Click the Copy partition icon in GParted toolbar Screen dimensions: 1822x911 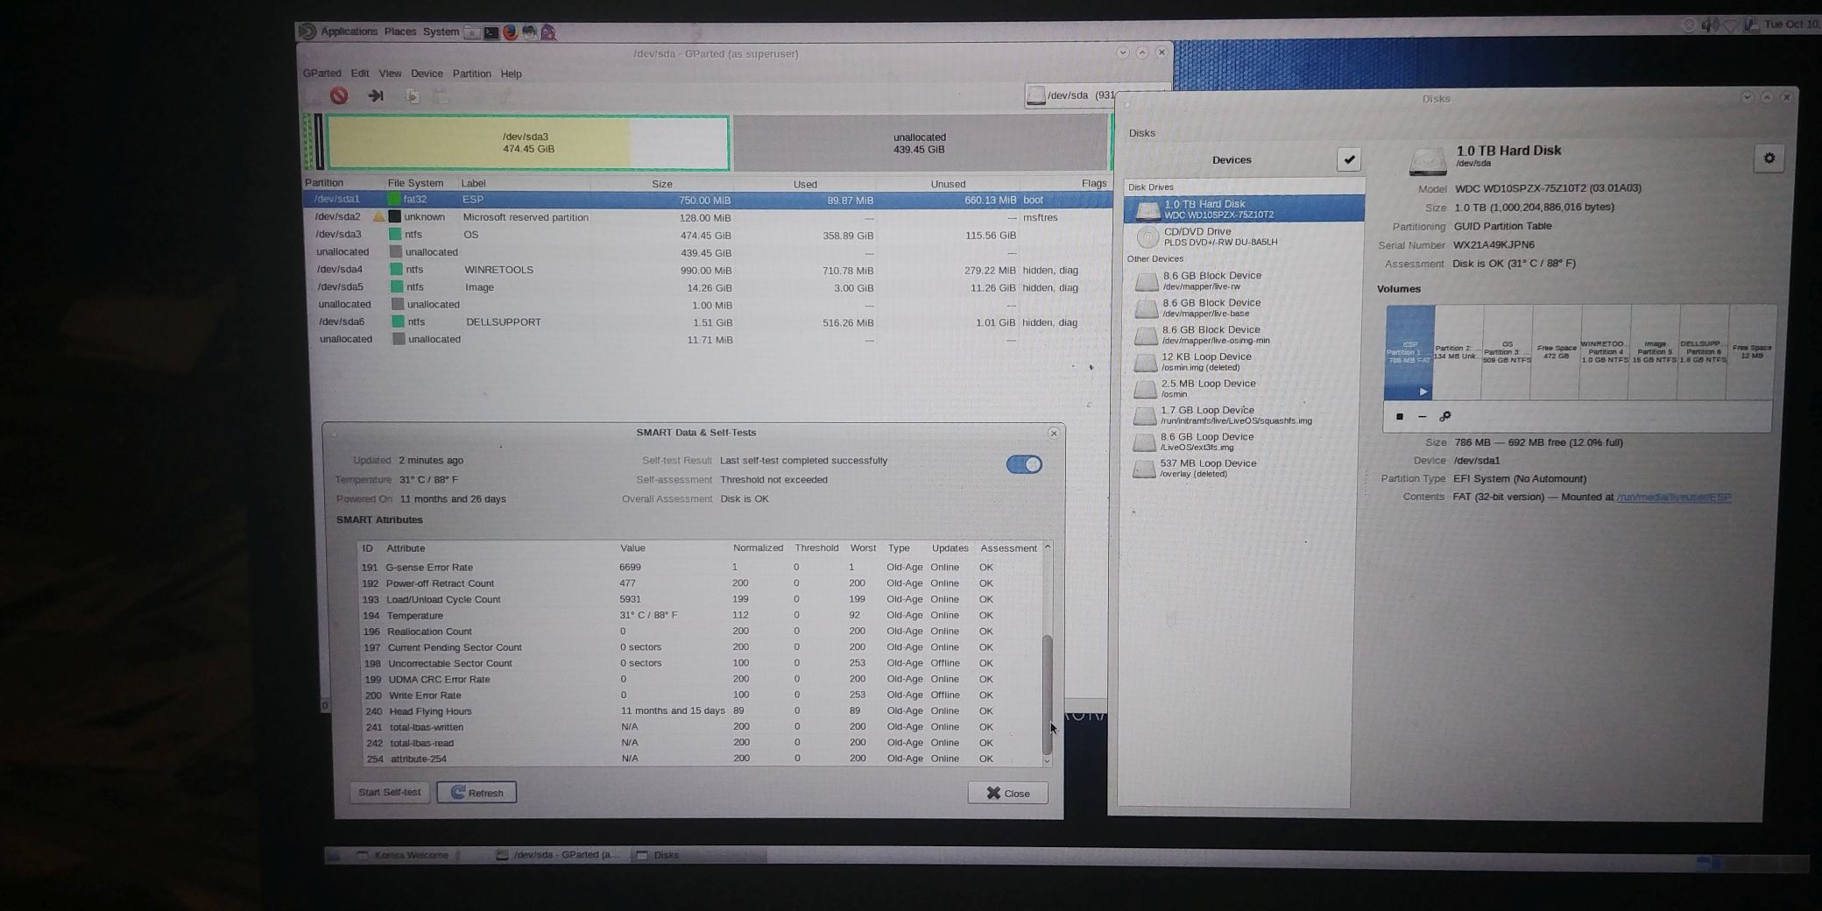413,96
